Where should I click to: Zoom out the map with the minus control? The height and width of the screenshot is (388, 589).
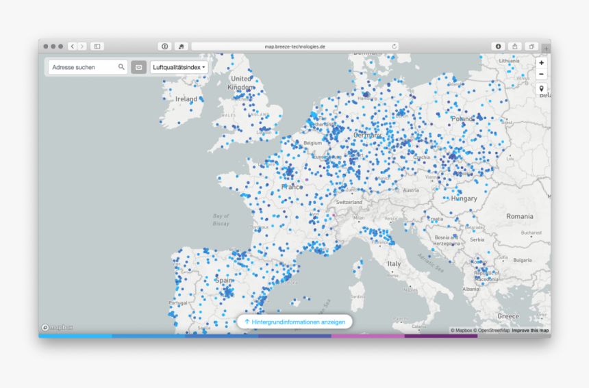541,75
